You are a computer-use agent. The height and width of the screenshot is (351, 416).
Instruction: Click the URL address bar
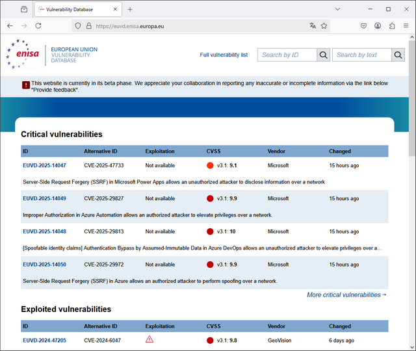coord(201,26)
